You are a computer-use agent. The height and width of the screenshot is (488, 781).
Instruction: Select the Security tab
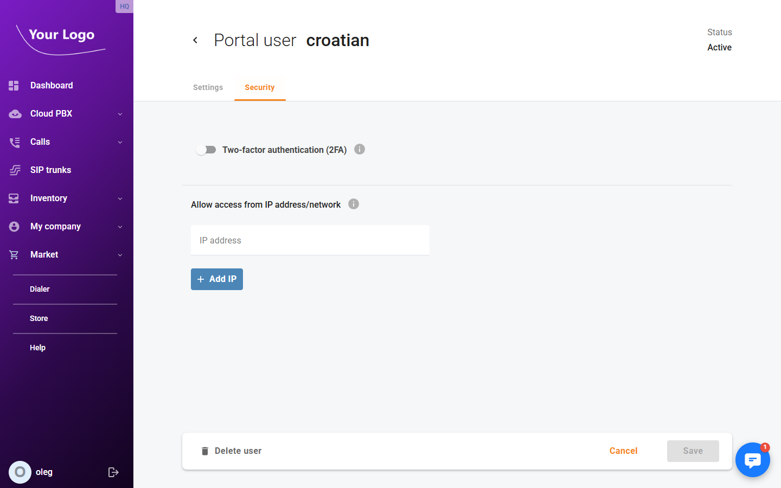pyautogui.click(x=260, y=87)
